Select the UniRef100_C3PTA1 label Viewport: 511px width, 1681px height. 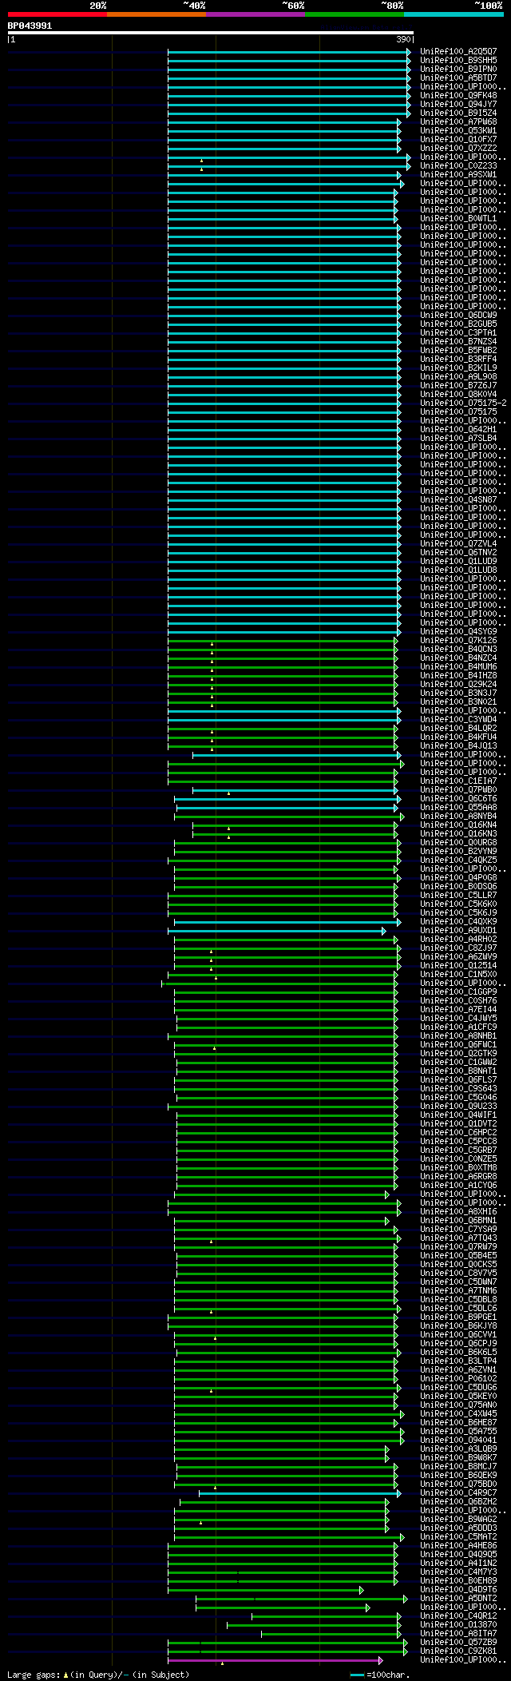tap(458, 332)
